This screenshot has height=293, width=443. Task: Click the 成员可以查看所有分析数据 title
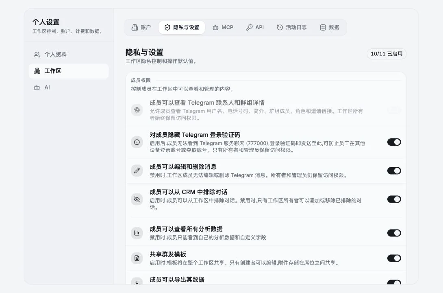pos(186,229)
